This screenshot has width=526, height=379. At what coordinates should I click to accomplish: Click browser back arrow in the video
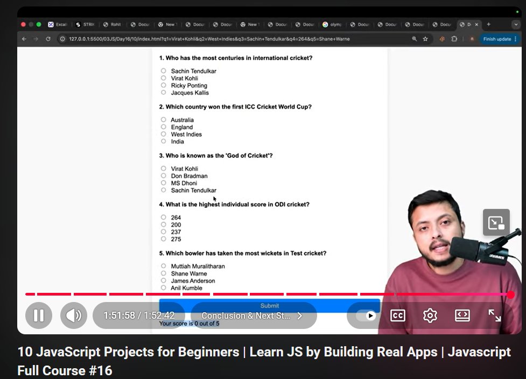tap(24, 39)
